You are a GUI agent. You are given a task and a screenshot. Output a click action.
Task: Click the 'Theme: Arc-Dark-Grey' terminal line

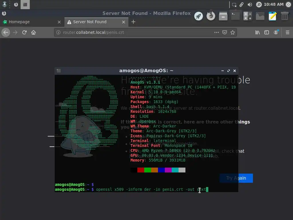pos(163,131)
